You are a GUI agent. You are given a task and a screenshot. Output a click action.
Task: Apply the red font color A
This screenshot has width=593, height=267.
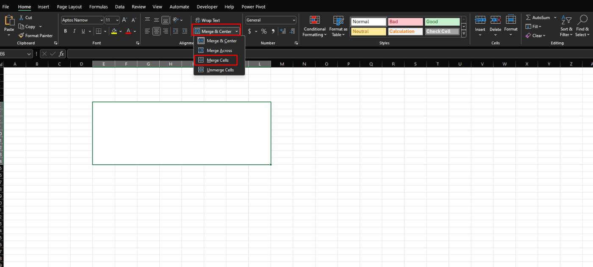(x=128, y=31)
